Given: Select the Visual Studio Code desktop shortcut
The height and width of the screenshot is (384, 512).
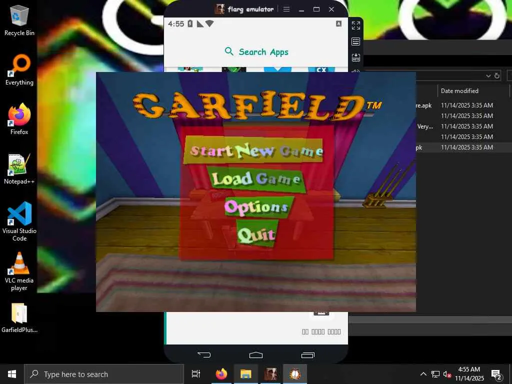Looking at the screenshot, I should click(x=19, y=221).
